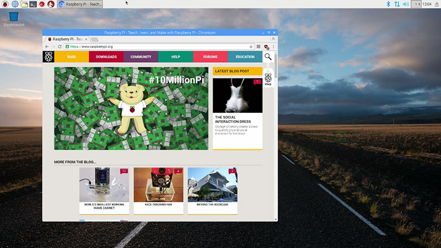441x248 pixels.
Task: Open the Bluetooth menu in the system tray
Action: coord(388,4)
